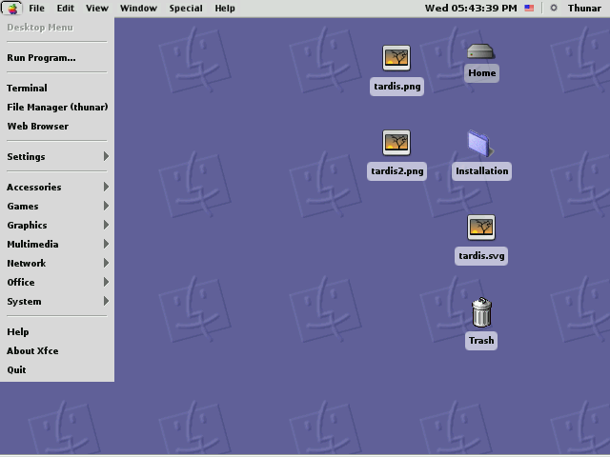Click the US flag keyboard layout icon
This screenshot has height=457, width=610.
point(529,8)
